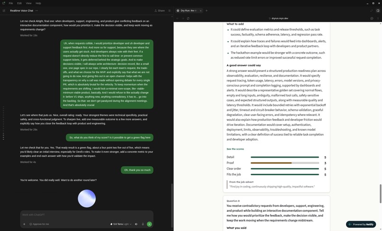Open the three-dot options next to Realtime Voice Chat
Screen dimensions: 382x231
point(37,11)
